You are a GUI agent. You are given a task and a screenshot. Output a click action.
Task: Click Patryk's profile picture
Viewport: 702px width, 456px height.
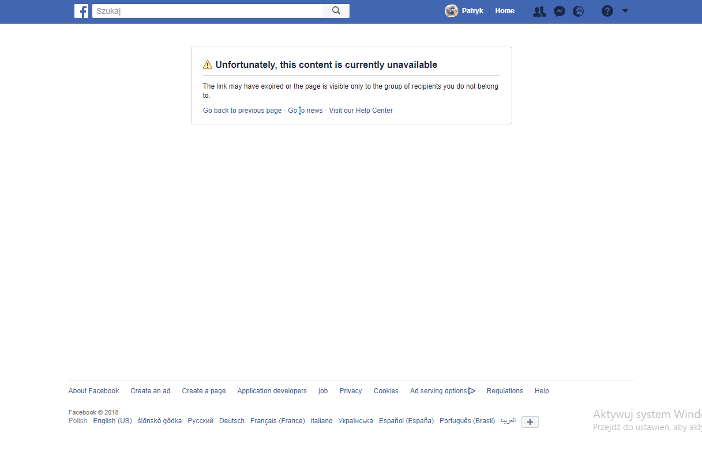coord(452,11)
